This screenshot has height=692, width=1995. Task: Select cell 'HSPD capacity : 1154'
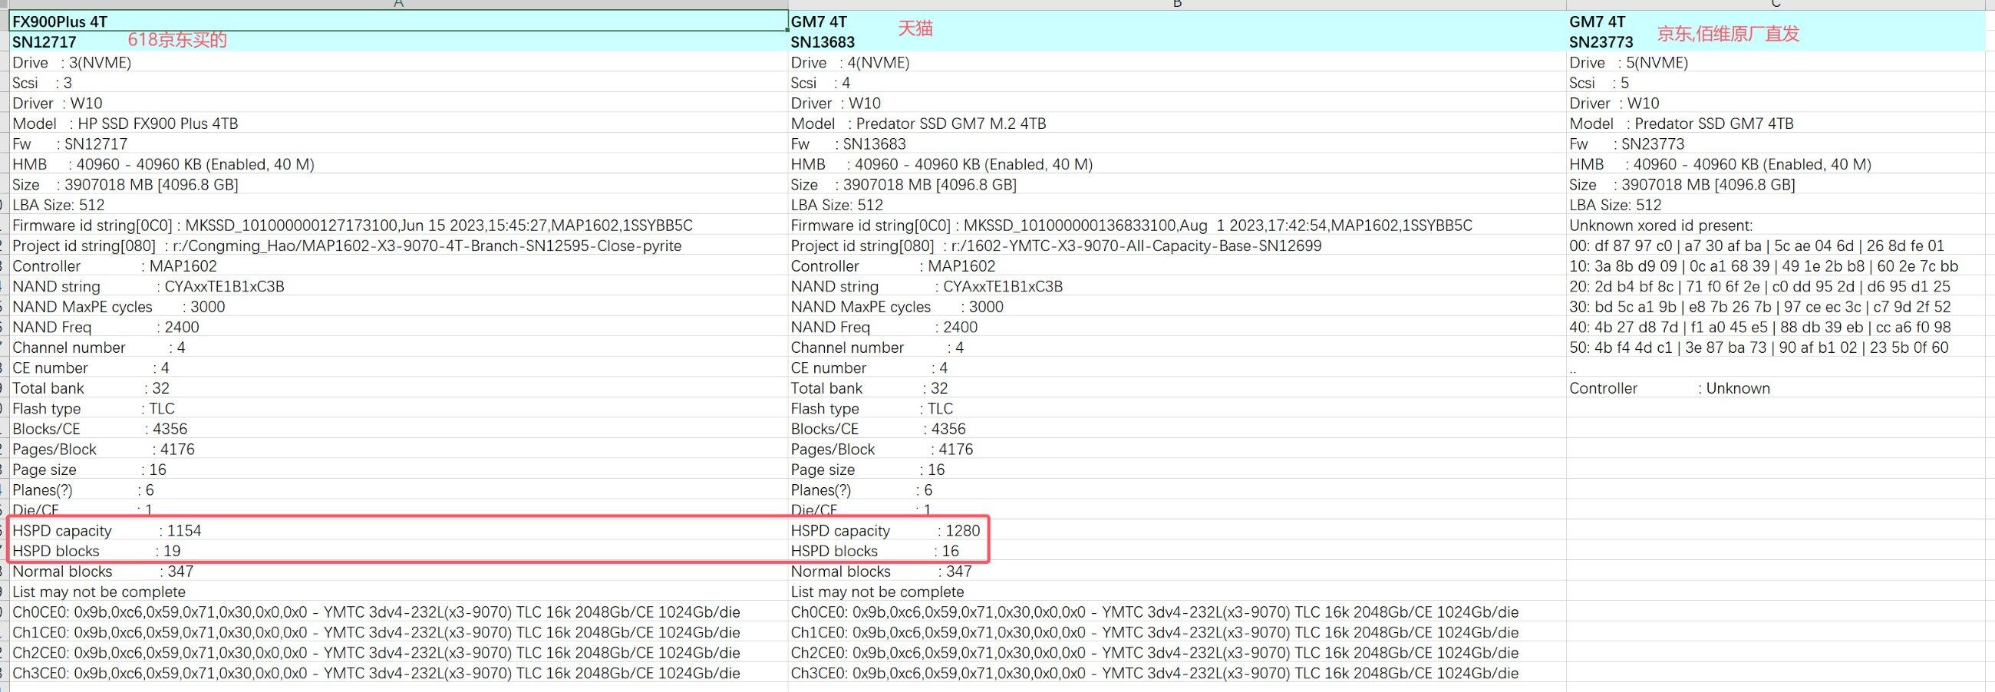(x=398, y=530)
